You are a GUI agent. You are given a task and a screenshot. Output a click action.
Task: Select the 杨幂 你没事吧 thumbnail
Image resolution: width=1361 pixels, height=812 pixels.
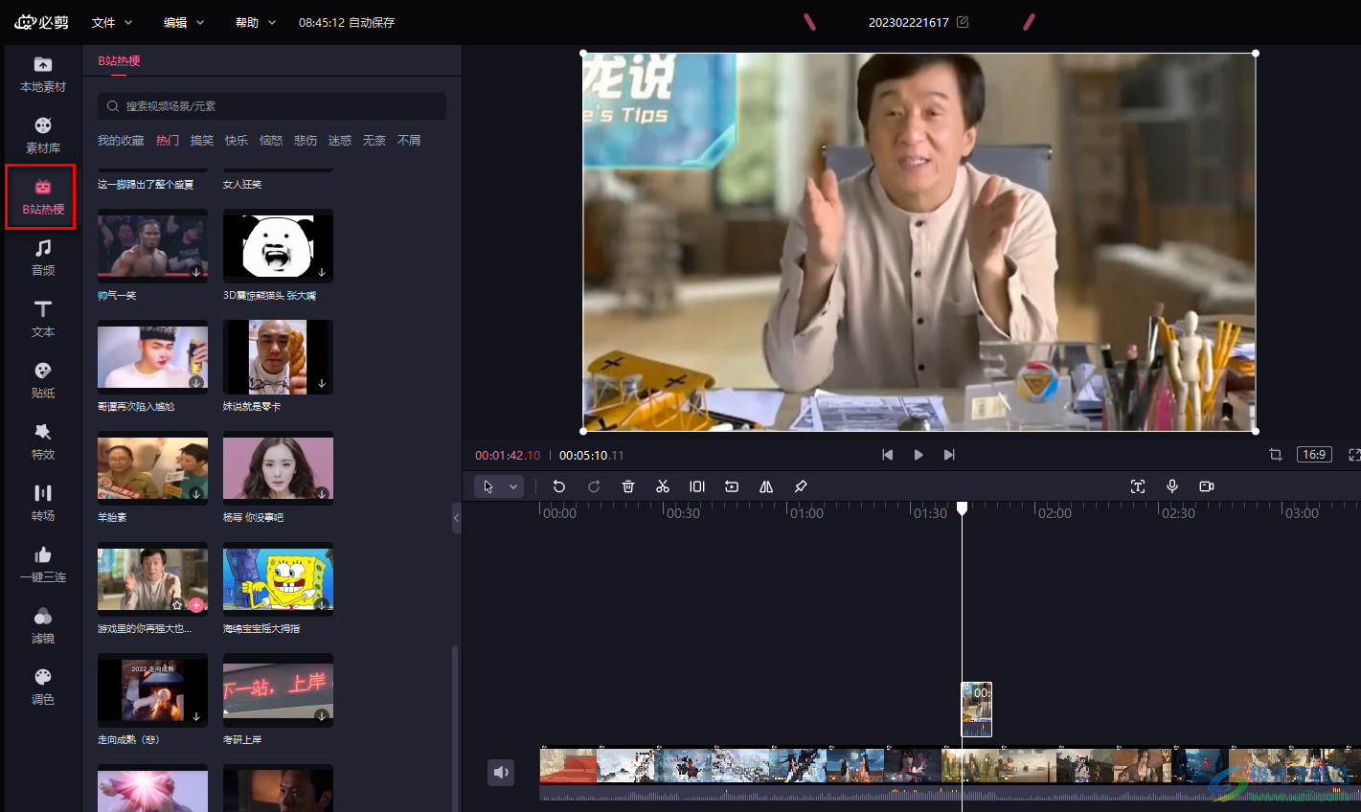click(278, 468)
